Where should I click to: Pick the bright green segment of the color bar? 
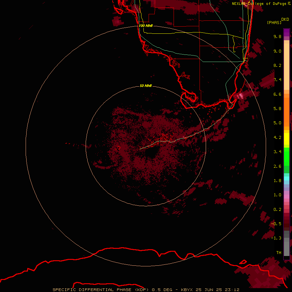(286, 156)
